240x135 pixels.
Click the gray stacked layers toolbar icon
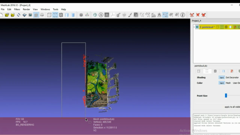coord(81,15)
